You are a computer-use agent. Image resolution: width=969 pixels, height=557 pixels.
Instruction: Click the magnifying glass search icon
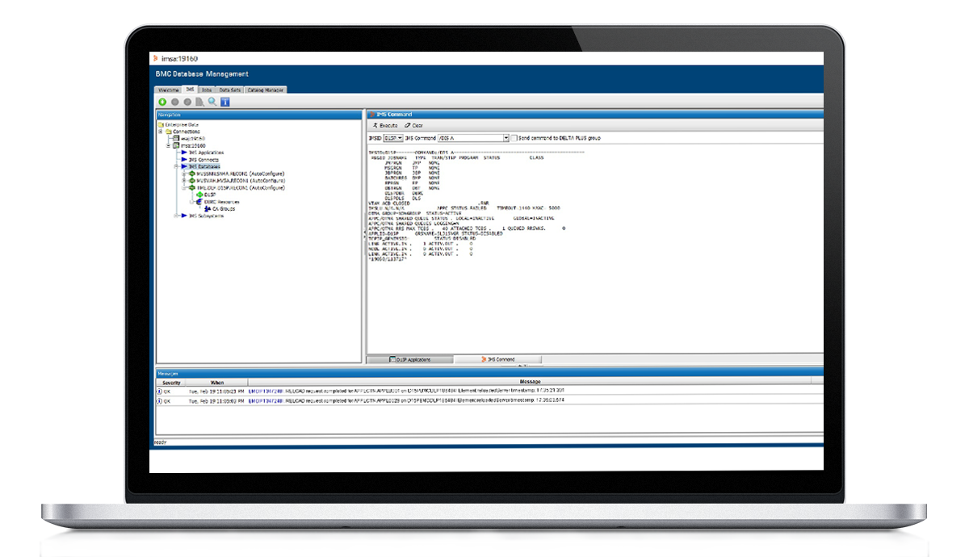(212, 103)
